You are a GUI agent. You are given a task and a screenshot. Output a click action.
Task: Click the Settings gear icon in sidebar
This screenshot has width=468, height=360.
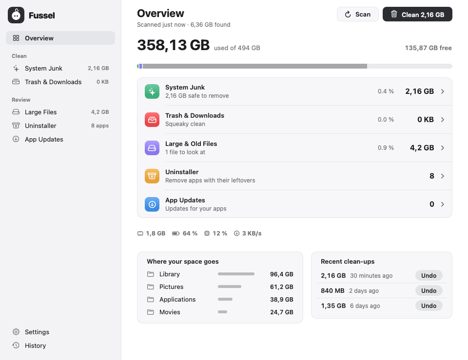(x=16, y=332)
